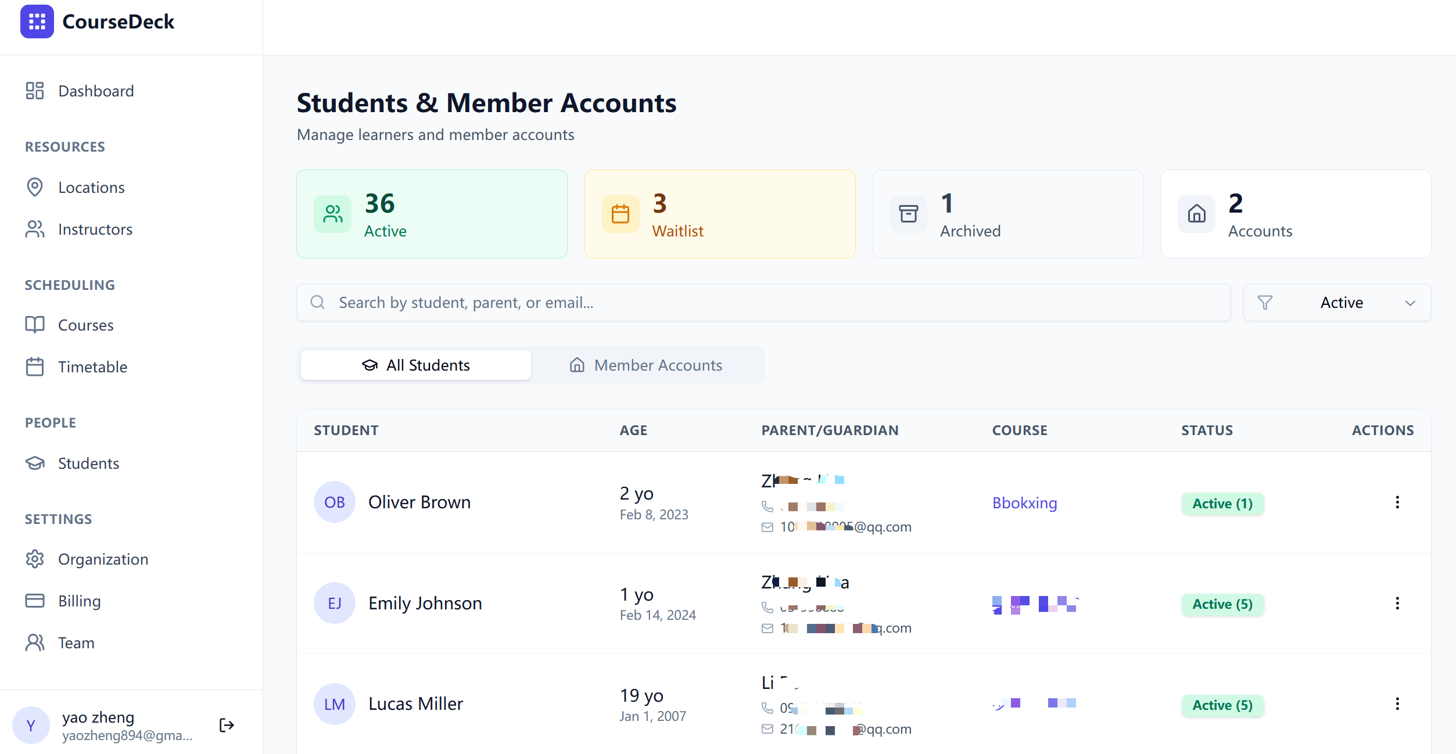Screen dimensions: 1456x754
Task: Open the Team page
Action: [x=76, y=643]
